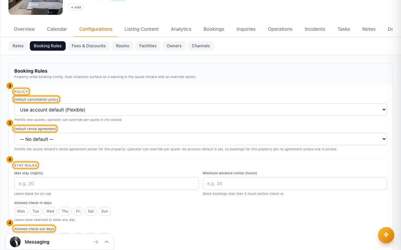Select the Configurations tab
The image size is (401, 250).
(96, 29)
